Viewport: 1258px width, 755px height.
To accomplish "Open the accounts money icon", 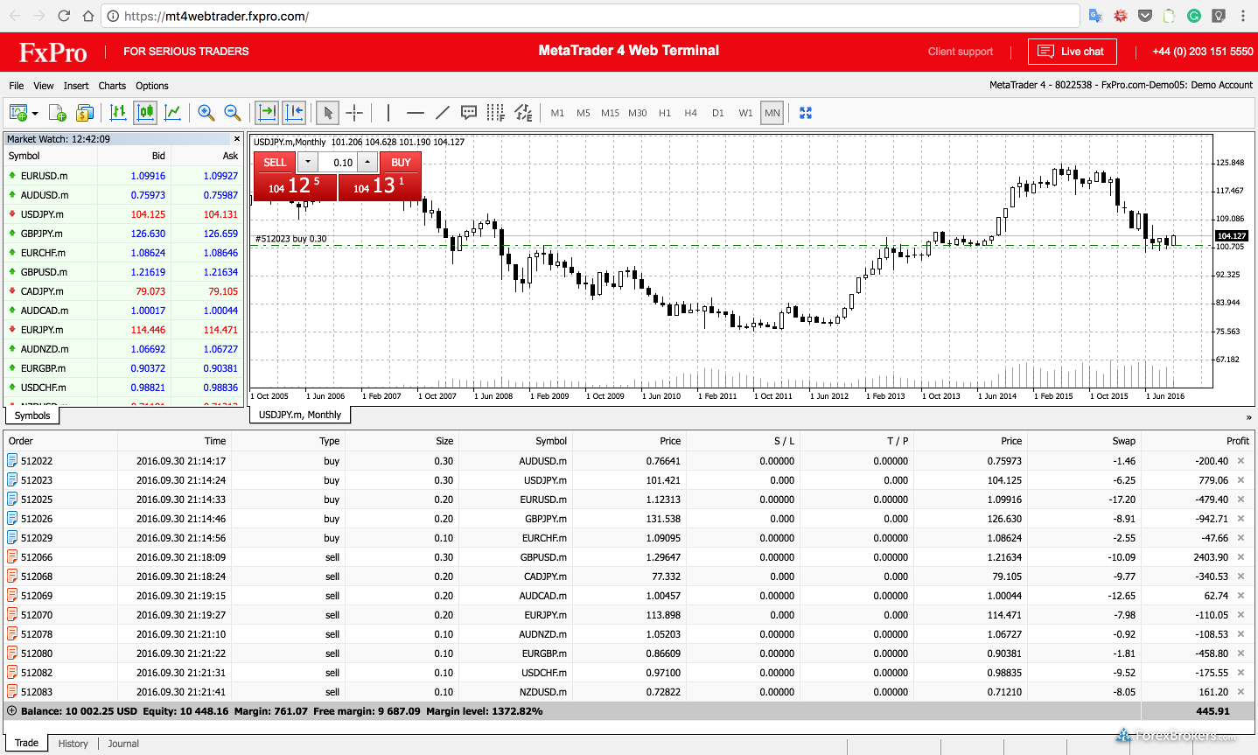I will pos(85,113).
